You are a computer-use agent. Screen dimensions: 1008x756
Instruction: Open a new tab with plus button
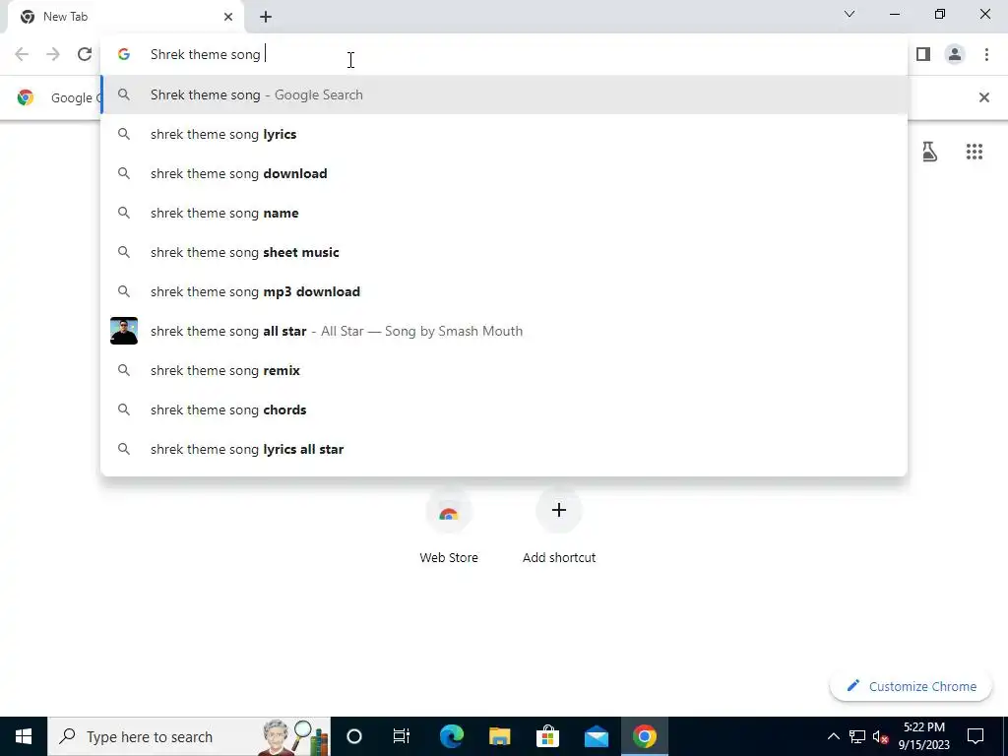tap(266, 18)
